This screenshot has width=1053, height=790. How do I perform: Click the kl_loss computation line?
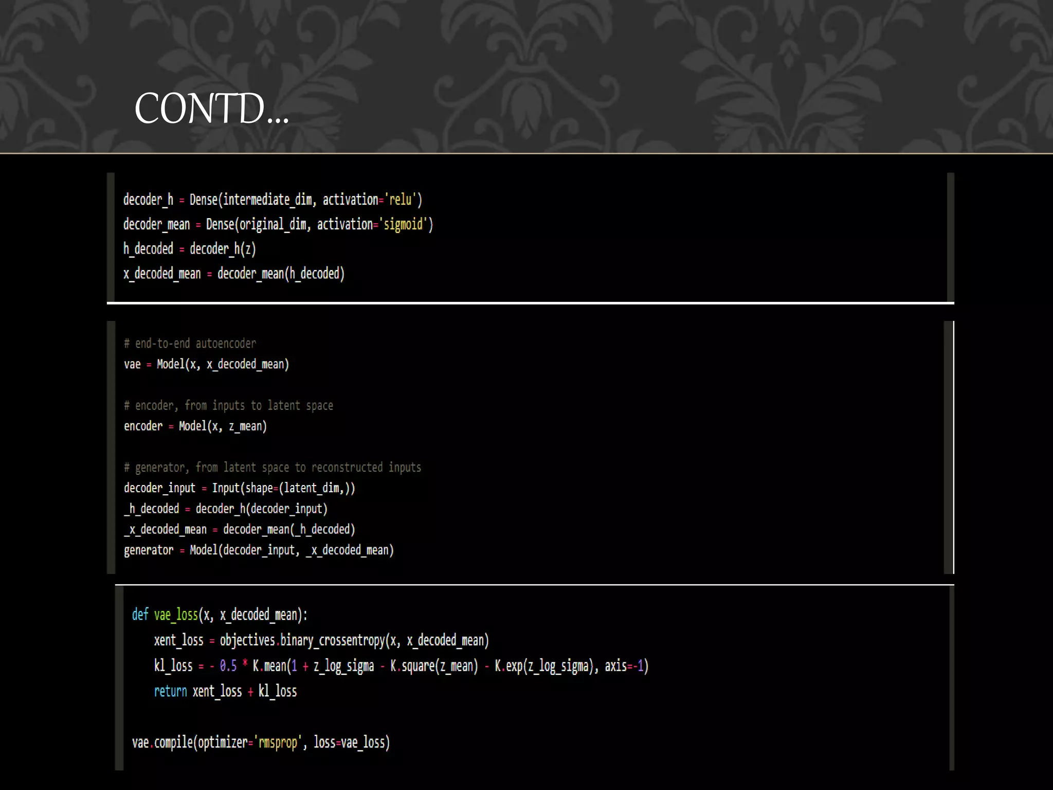(401, 666)
